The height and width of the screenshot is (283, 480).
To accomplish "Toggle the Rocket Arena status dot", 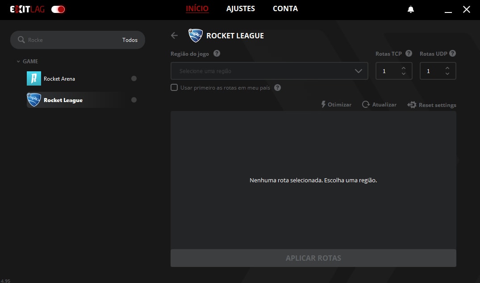I will click(134, 78).
